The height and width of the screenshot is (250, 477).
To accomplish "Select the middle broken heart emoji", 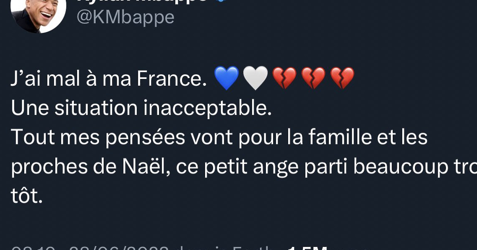I will 313,77.
